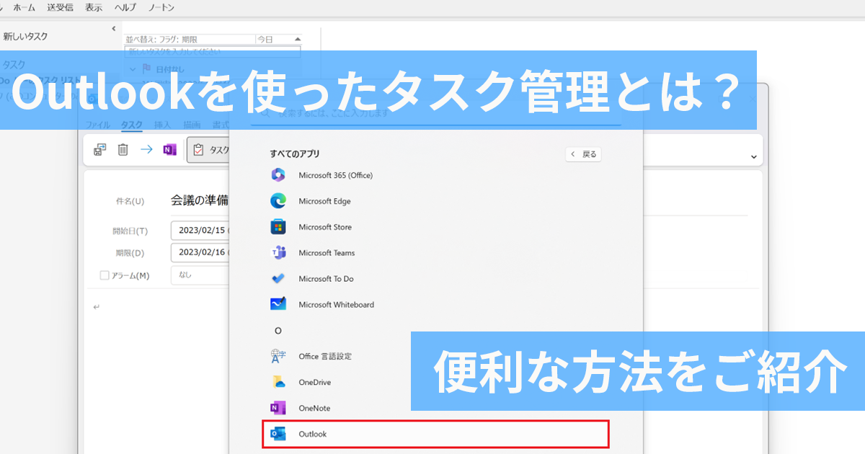Send the task to OneNote via toolbar icon
865x454 pixels.
(169, 150)
